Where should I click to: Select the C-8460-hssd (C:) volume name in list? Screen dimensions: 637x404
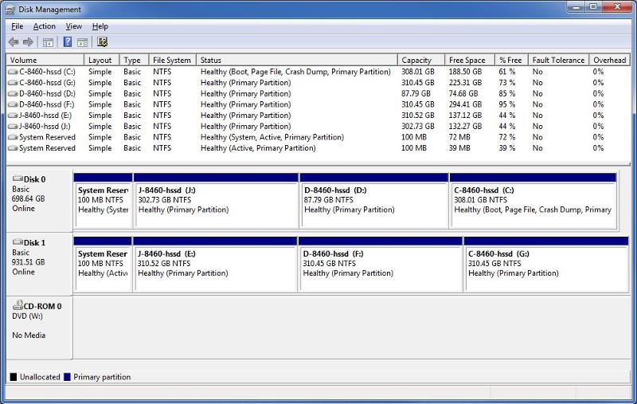coord(47,72)
